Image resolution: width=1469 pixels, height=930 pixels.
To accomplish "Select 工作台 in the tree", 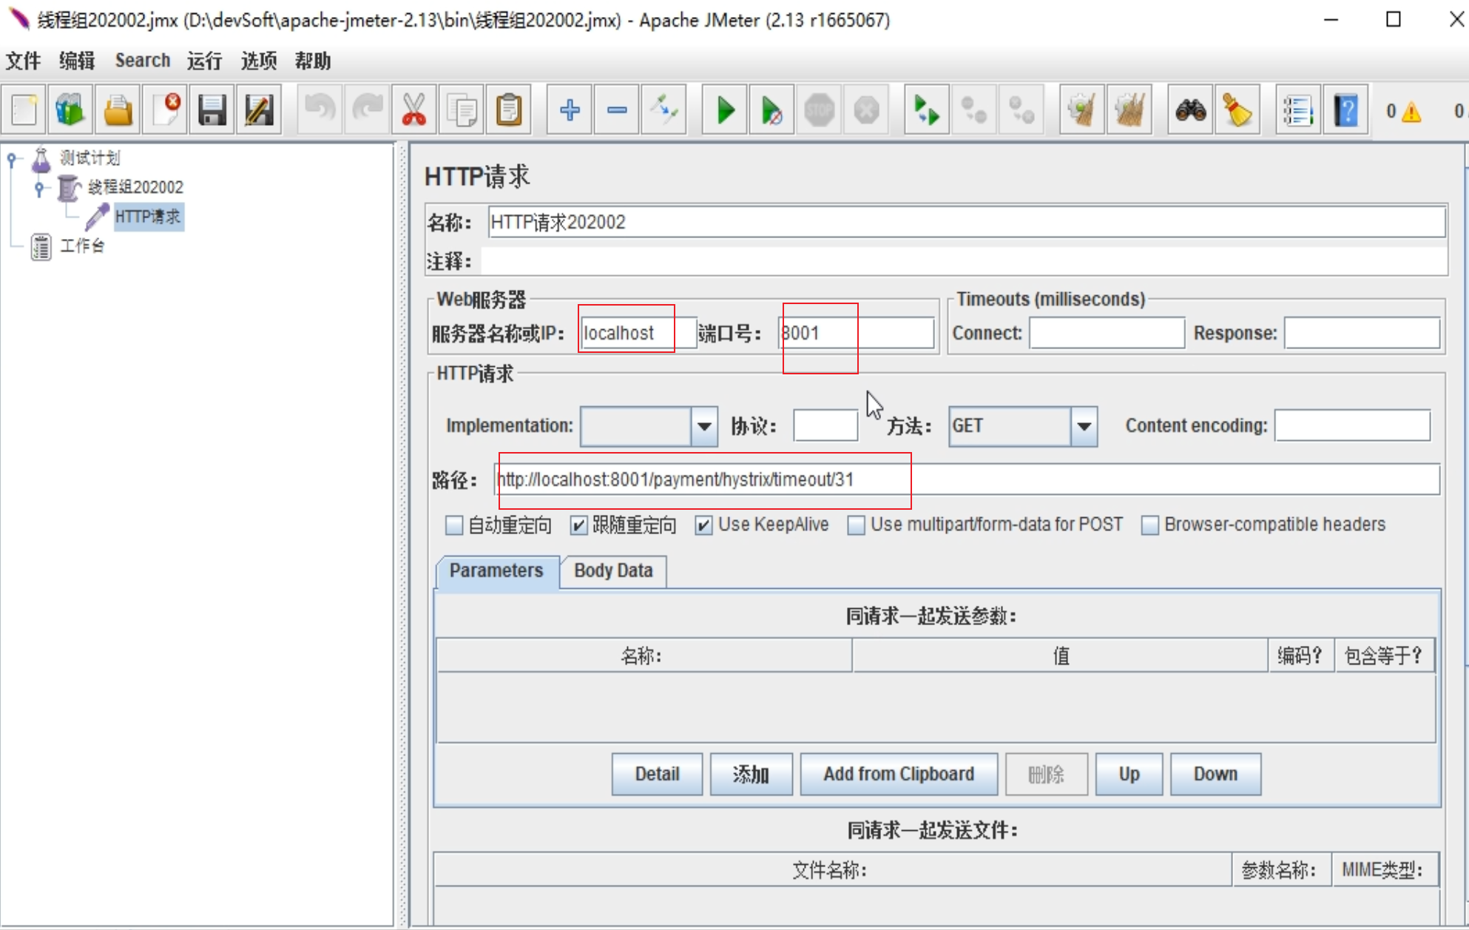I will tap(82, 246).
